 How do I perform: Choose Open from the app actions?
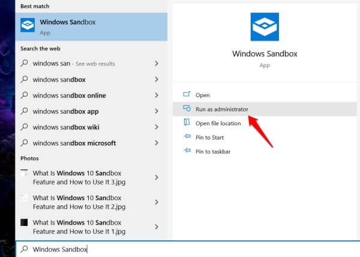[265, 95]
